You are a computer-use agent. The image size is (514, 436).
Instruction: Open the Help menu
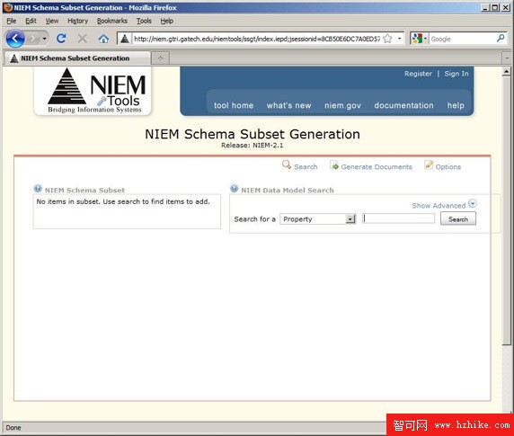167,21
